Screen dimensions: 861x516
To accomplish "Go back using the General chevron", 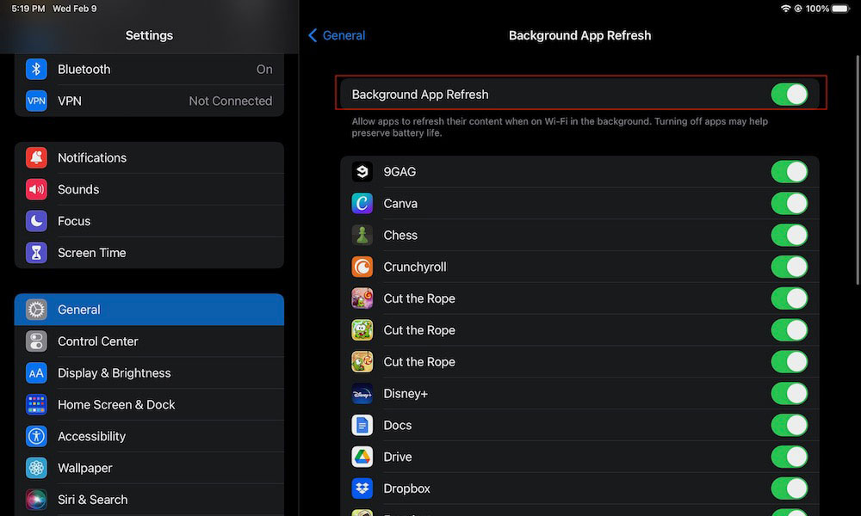I will tap(337, 35).
